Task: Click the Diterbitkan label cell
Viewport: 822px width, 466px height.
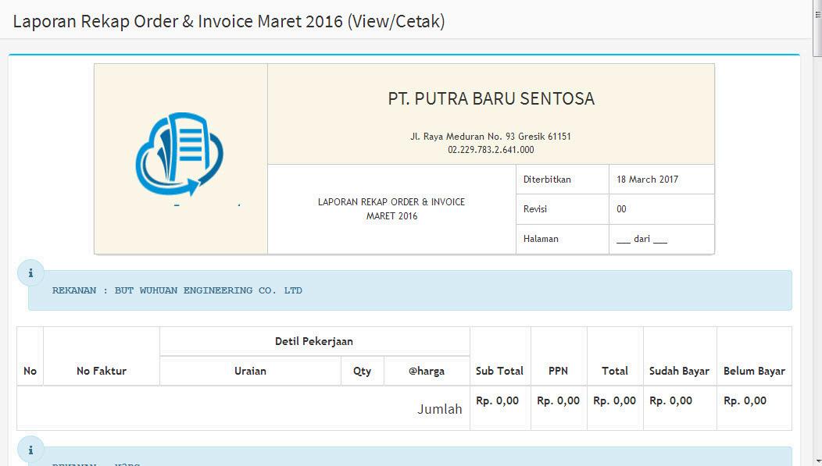Action: (x=563, y=179)
